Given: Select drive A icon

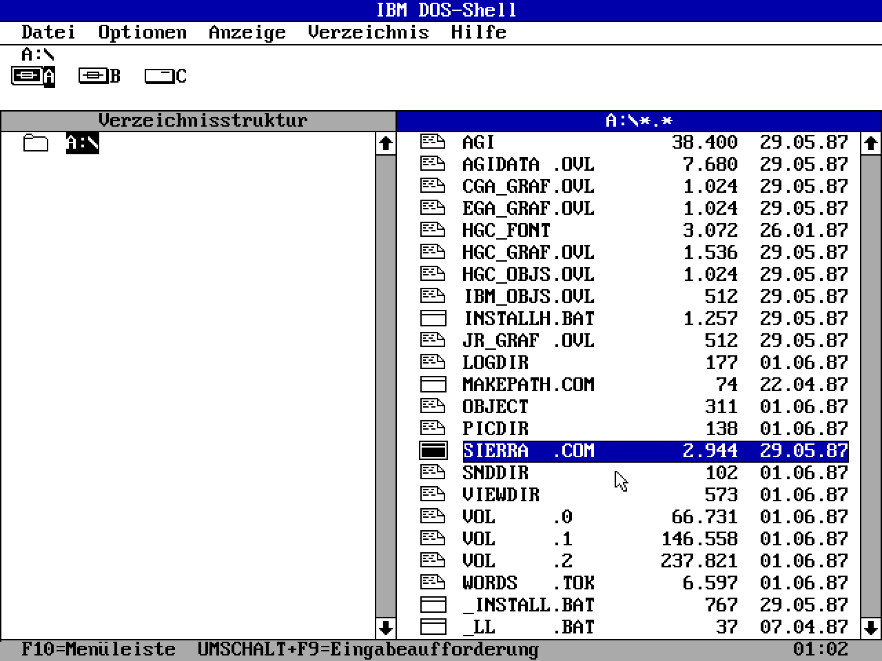Looking at the screenshot, I should pyautogui.click(x=33, y=76).
